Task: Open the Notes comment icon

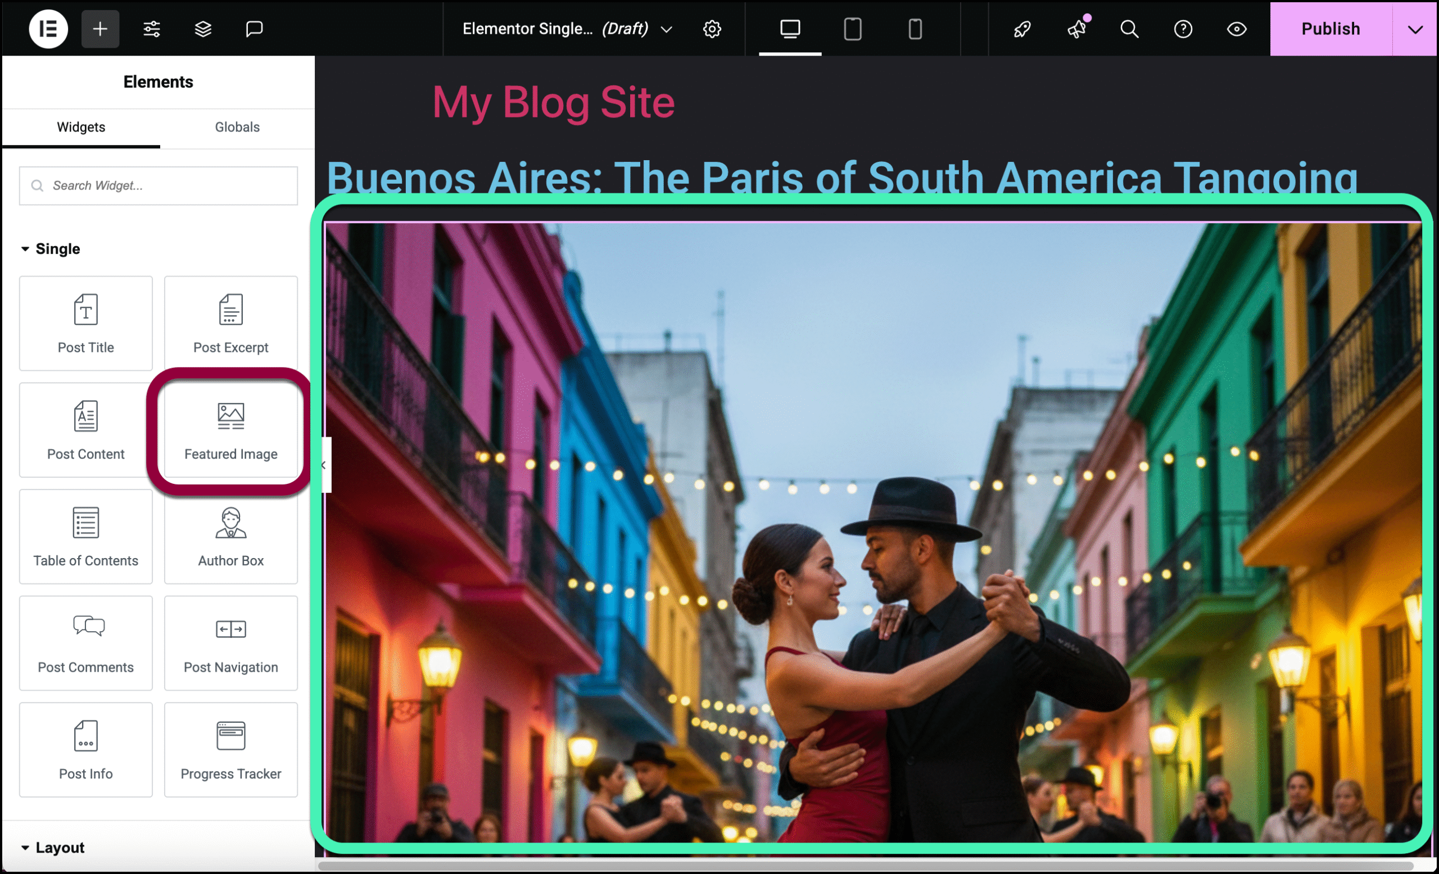Action: coord(254,29)
